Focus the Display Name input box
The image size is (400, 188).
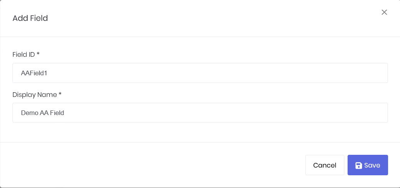[200, 113]
